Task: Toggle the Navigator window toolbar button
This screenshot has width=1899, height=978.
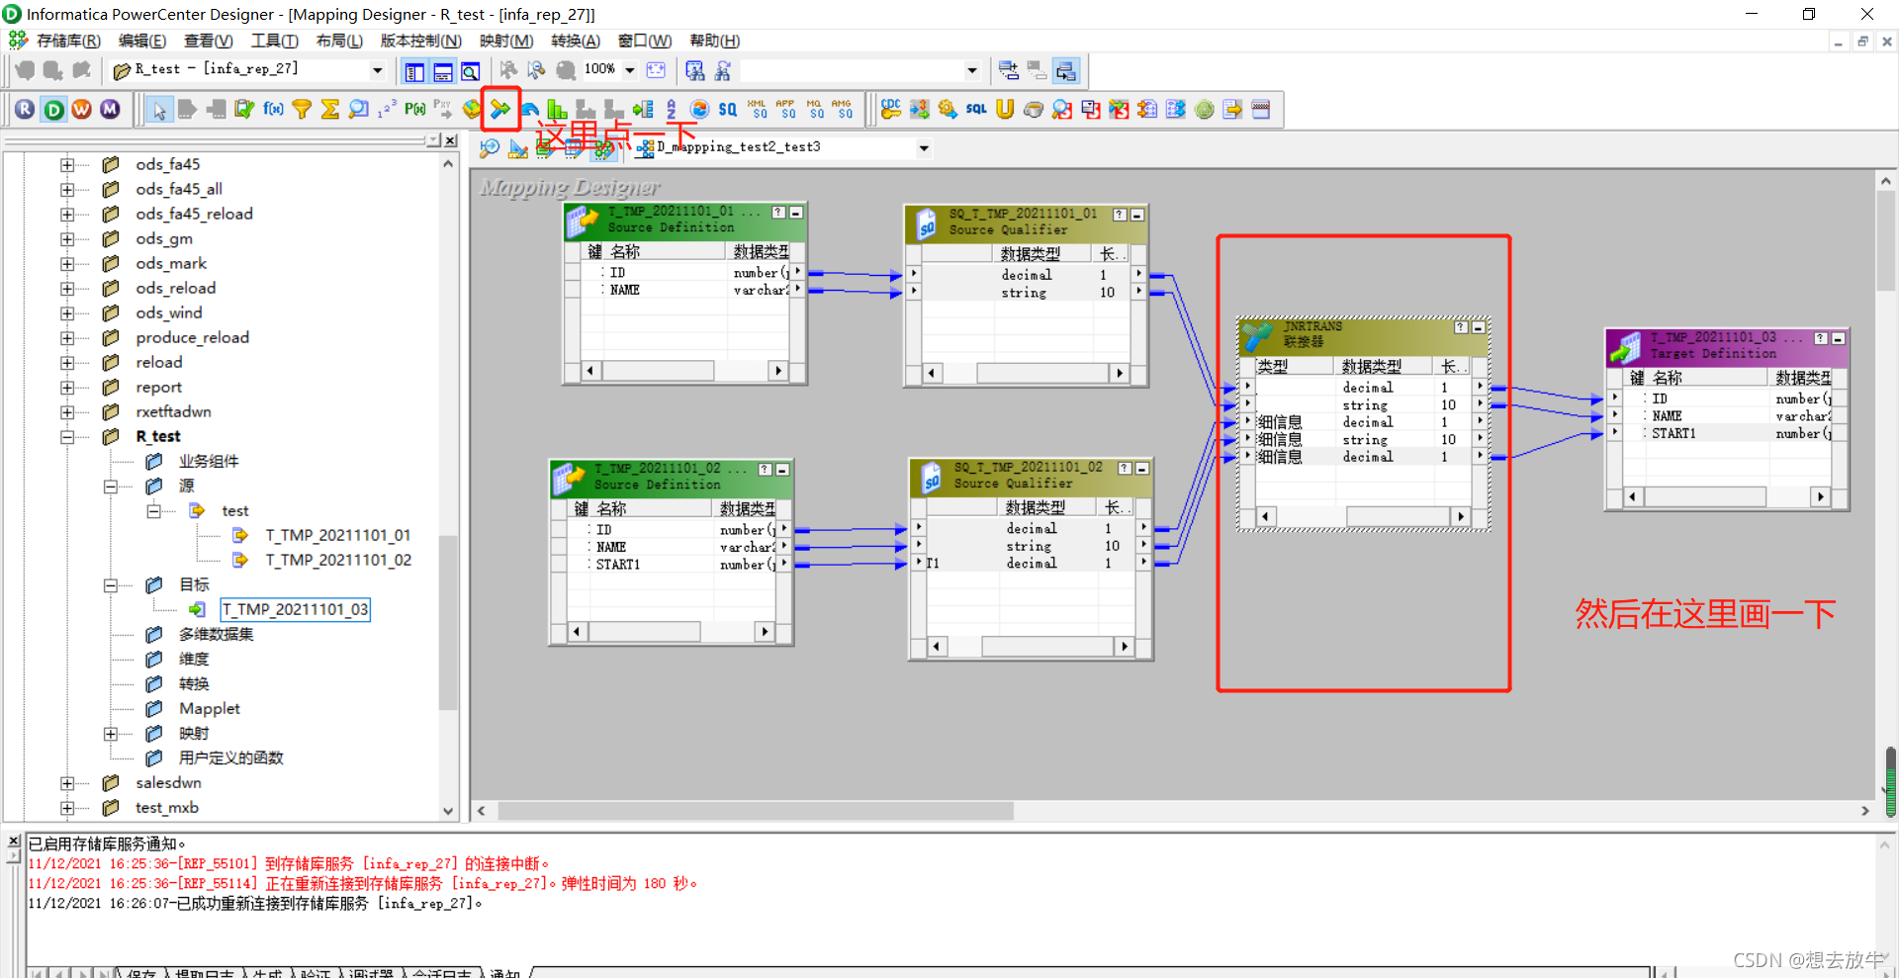Action: [x=414, y=71]
